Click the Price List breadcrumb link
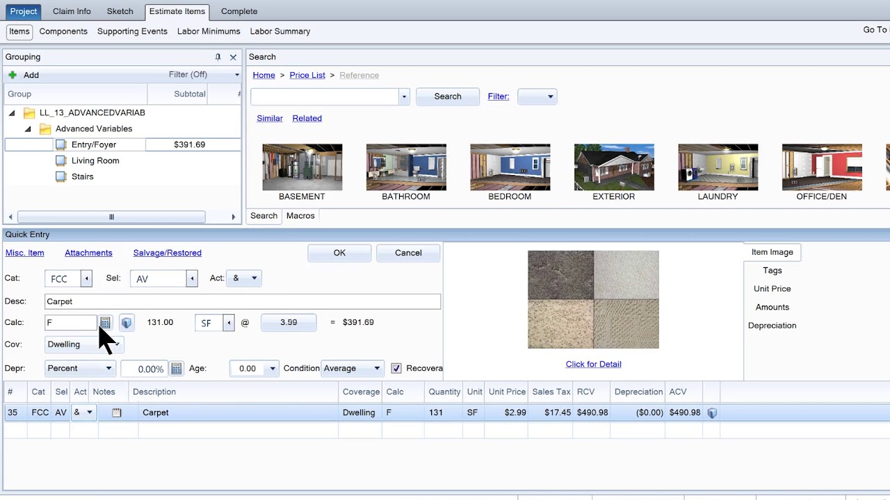The width and height of the screenshot is (890, 500). [x=307, y=75]
